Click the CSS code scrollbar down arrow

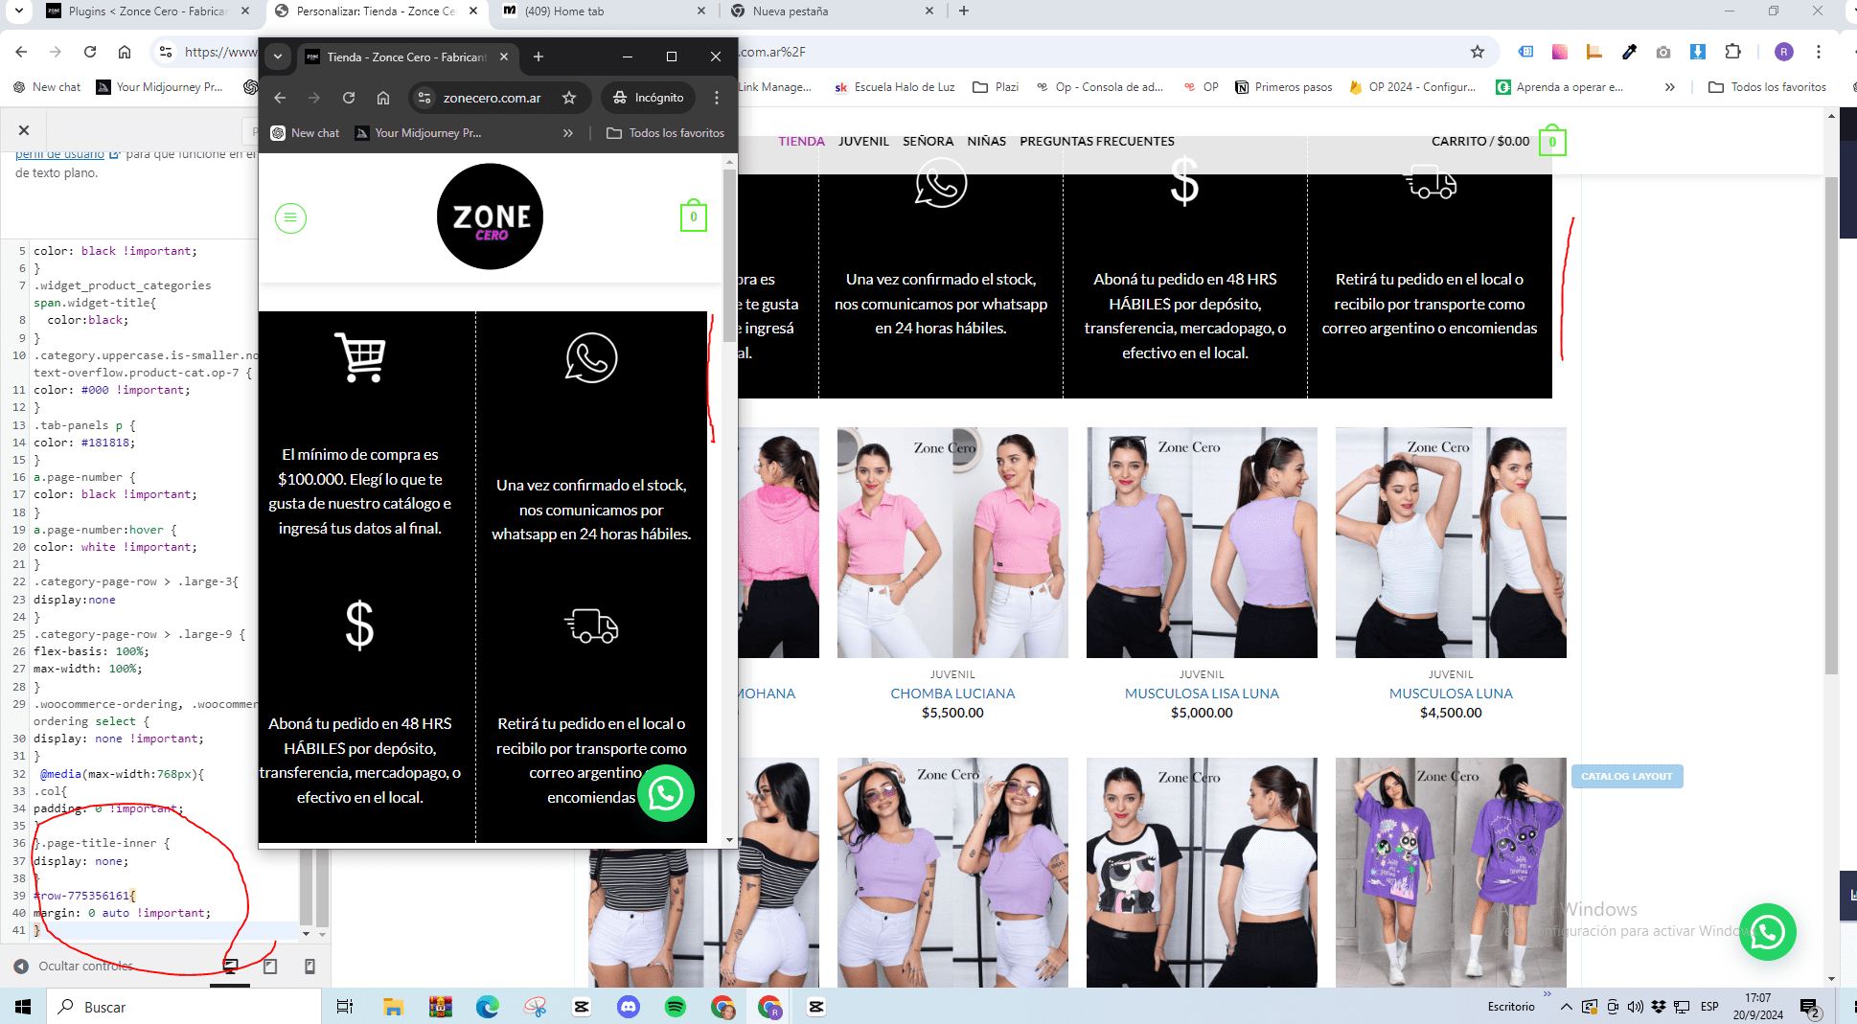pos(306,933)
